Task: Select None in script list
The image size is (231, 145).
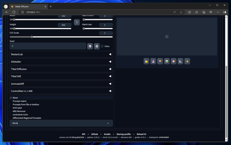Action: (61, 98)
